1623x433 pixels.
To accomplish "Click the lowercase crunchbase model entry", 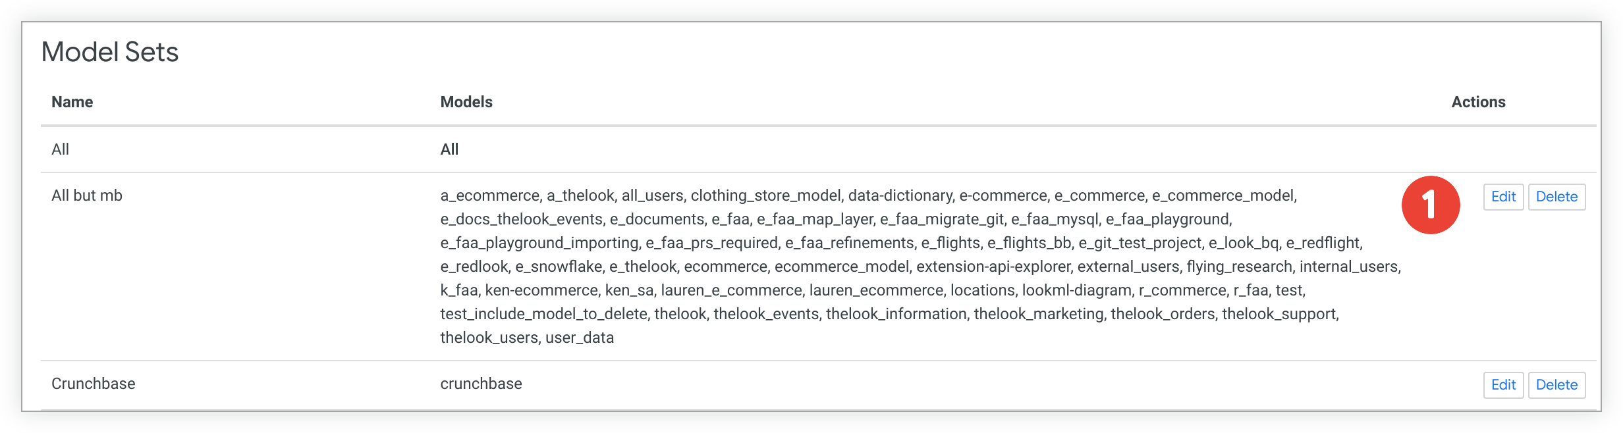I will 481,384.
